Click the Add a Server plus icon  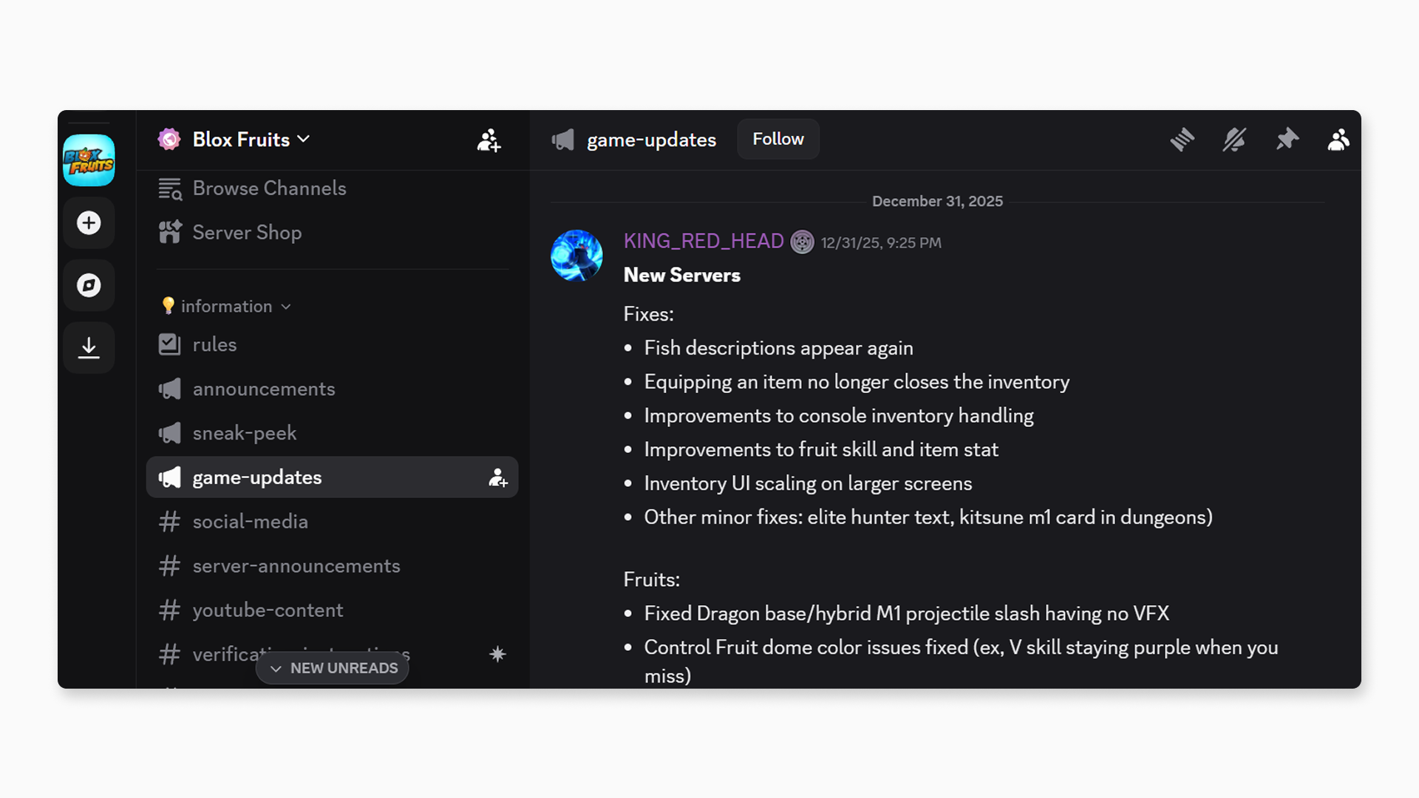89,222
